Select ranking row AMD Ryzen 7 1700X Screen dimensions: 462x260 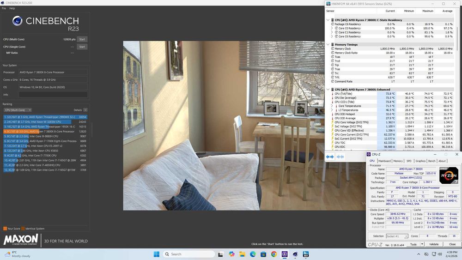tap(45, 141)
